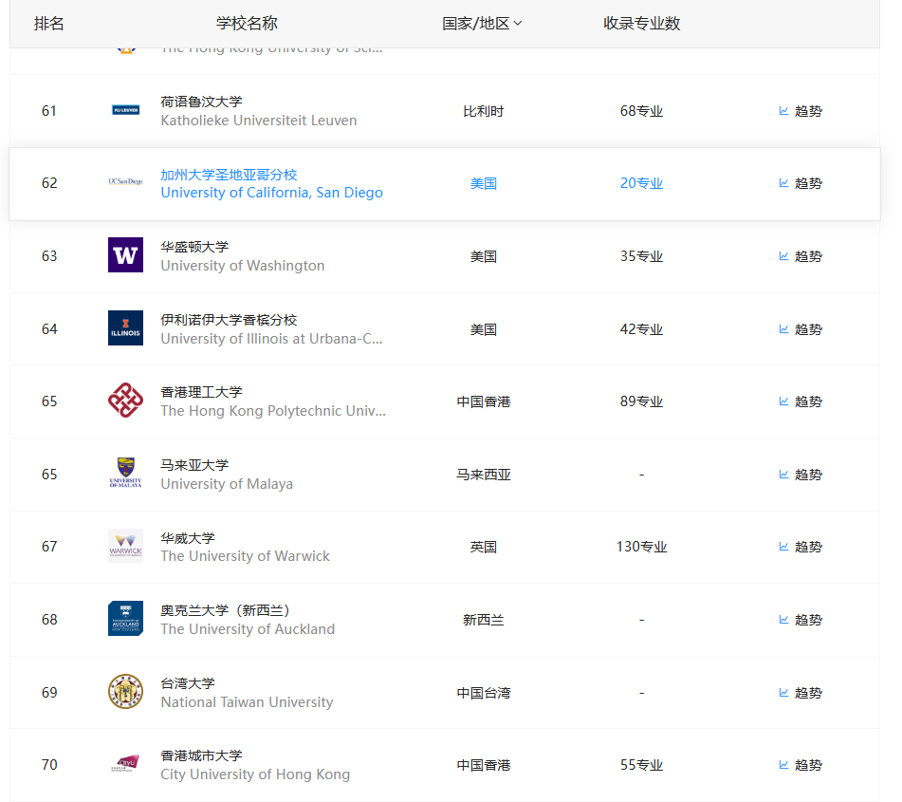Select rank number 67 cell
902x802 pixels.
(x=49, y=546)
